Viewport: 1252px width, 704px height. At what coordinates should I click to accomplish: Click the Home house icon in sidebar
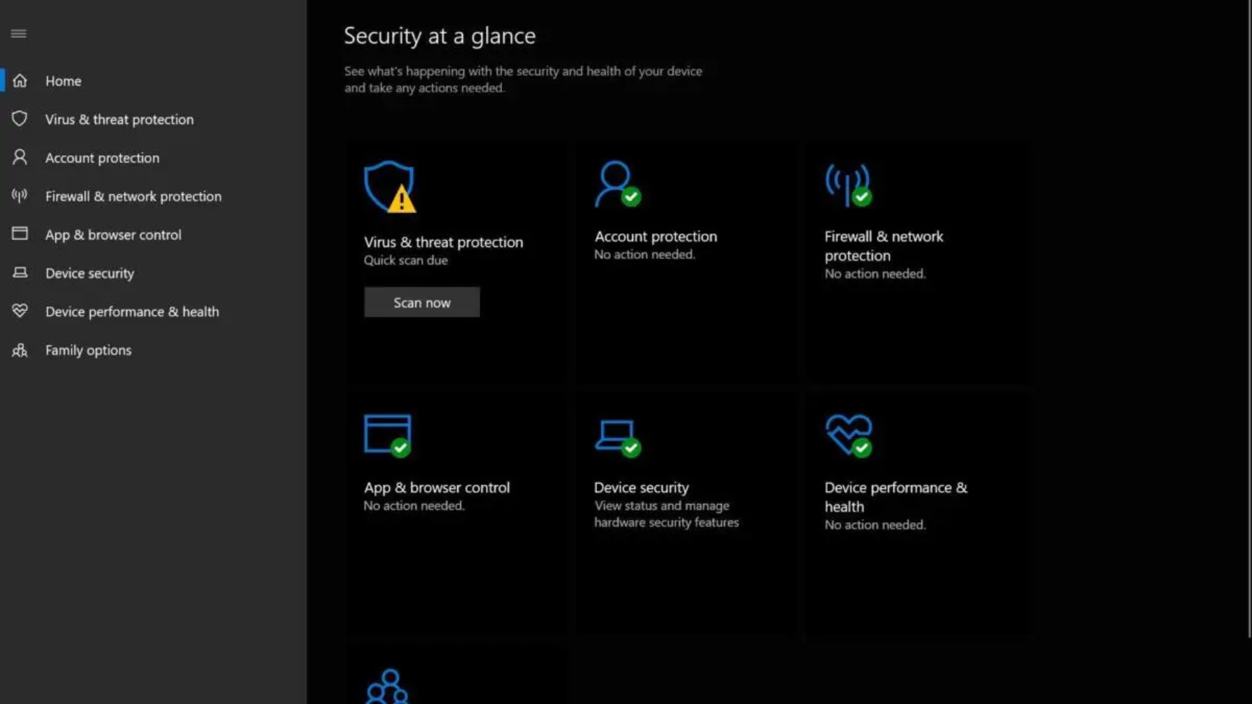[x=20, y=80]
